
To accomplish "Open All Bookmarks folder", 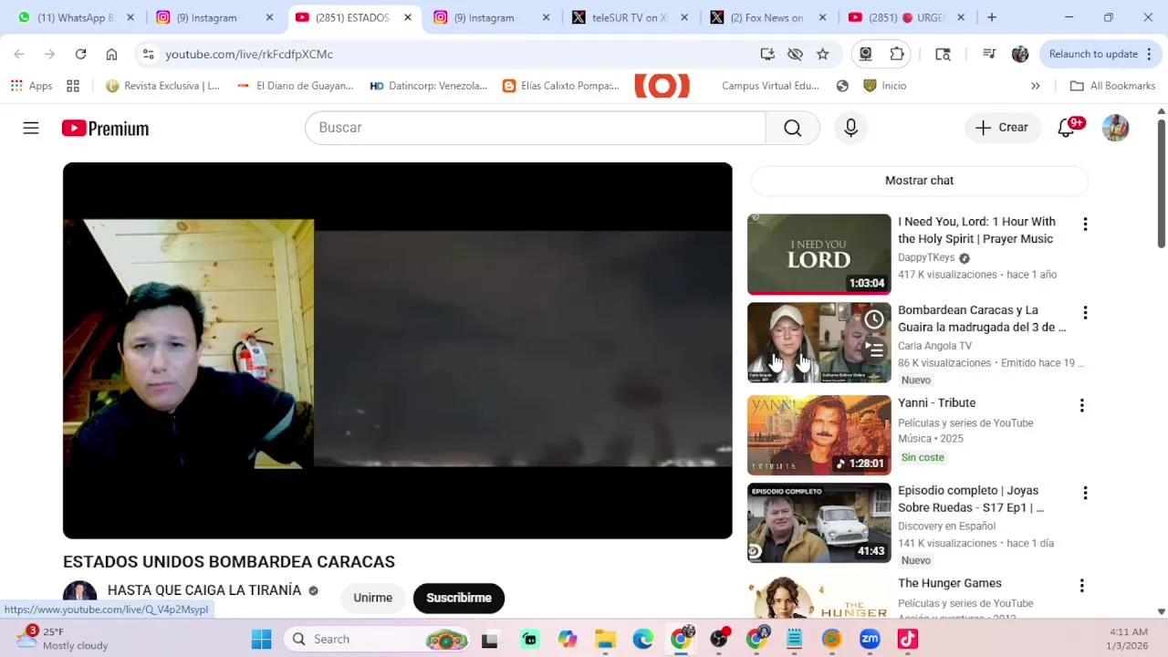I will [x=1112, y=86].
